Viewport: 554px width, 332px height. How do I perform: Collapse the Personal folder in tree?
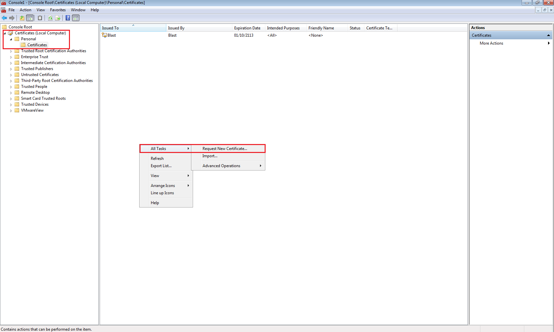[11, 39]
